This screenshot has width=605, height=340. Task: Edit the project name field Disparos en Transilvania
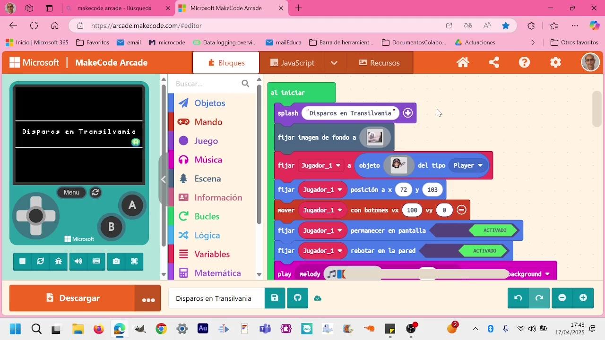(216, 298)
